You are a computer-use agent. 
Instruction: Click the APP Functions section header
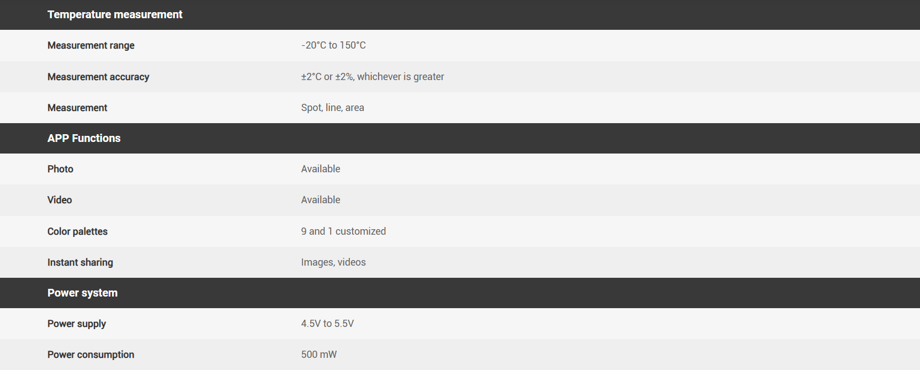pos(84,139)
